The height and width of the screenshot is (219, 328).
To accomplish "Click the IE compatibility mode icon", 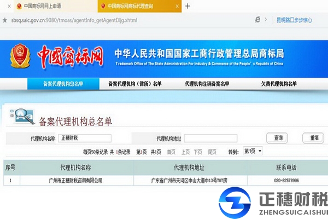I will (257, 19).
